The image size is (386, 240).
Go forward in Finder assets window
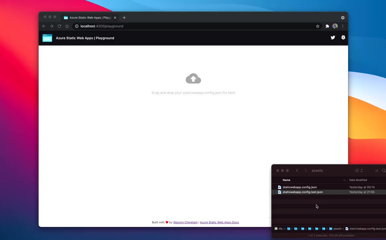tap(305, 170)
